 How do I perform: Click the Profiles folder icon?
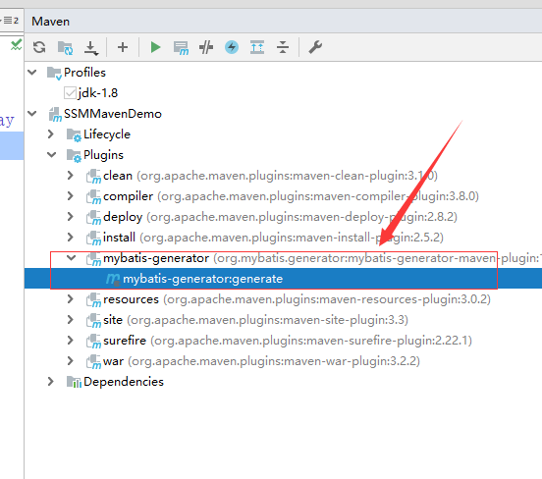tap(54, 74)
